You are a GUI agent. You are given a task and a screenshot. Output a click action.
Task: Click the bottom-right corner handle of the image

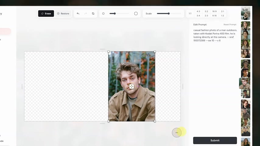[x=155, y=121]
